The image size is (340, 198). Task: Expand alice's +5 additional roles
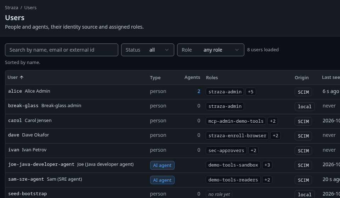(x=251, y=92)
